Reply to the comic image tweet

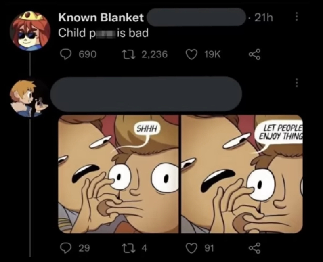[x=65, y=248]
